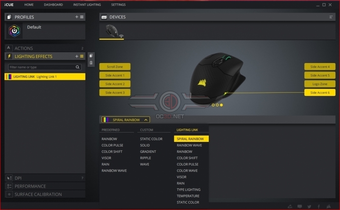This screenshot has height=210, width=340.
Task: Choose predefined Color Pulse effect
Action: point(112,145)
